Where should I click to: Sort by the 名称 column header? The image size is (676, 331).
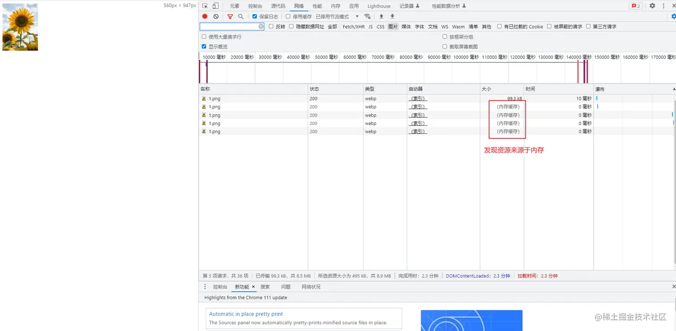click(x=253, y=89)
